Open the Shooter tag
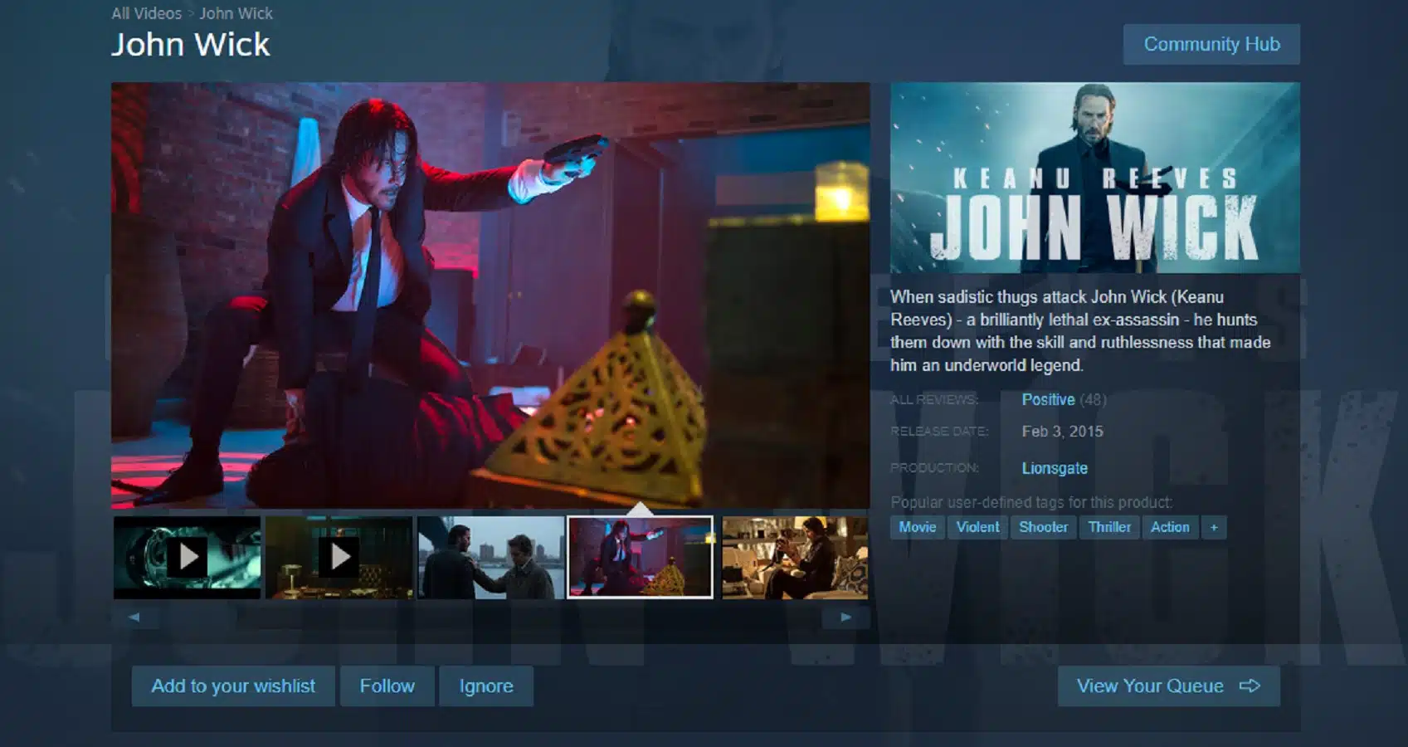The image size is (1408, 747). pyautogui.click(x=1043, y=527)
